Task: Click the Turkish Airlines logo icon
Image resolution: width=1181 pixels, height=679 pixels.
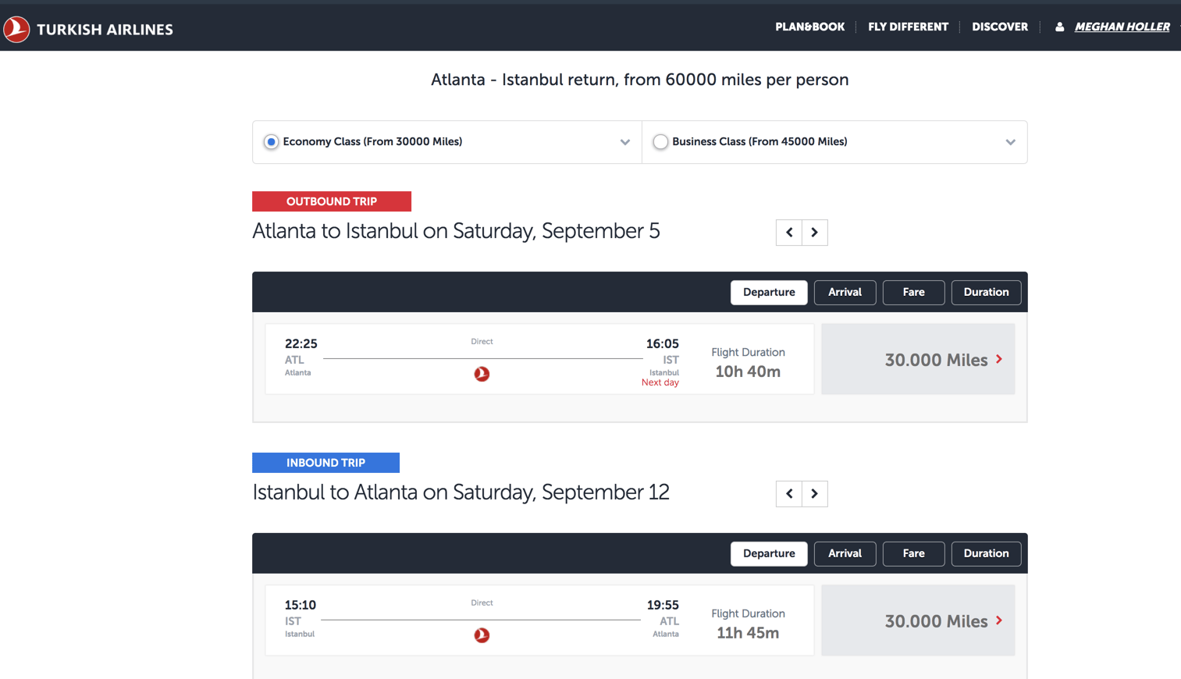Action: pyautogui.click(x=16, y=30)
